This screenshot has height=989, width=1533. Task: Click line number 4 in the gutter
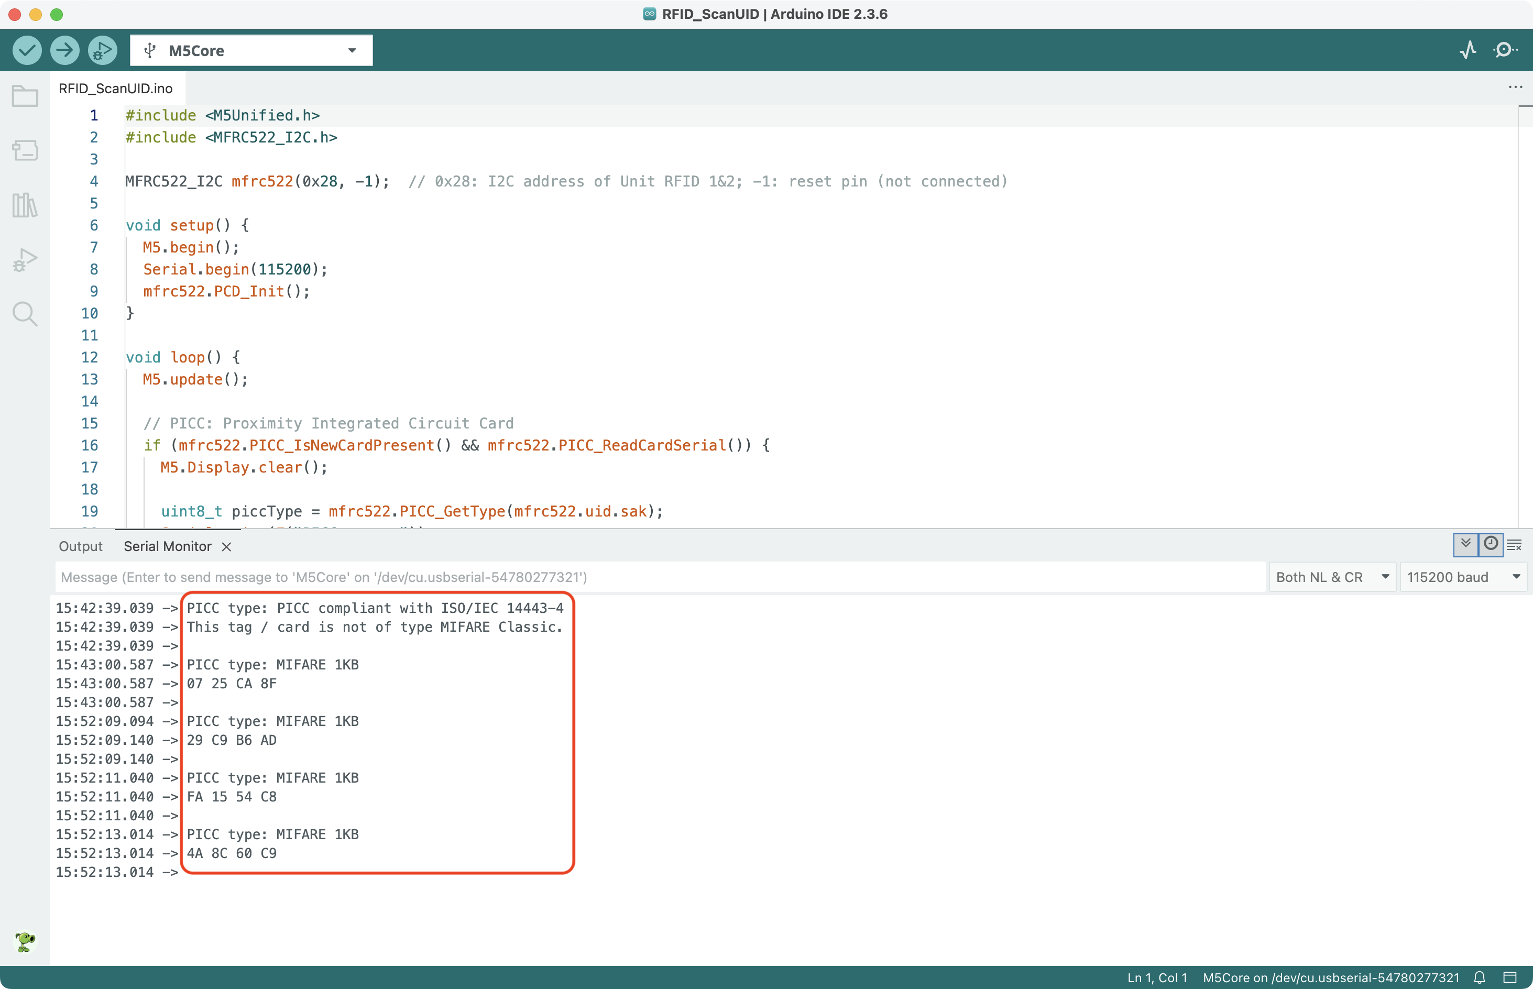tap(94, 181)
